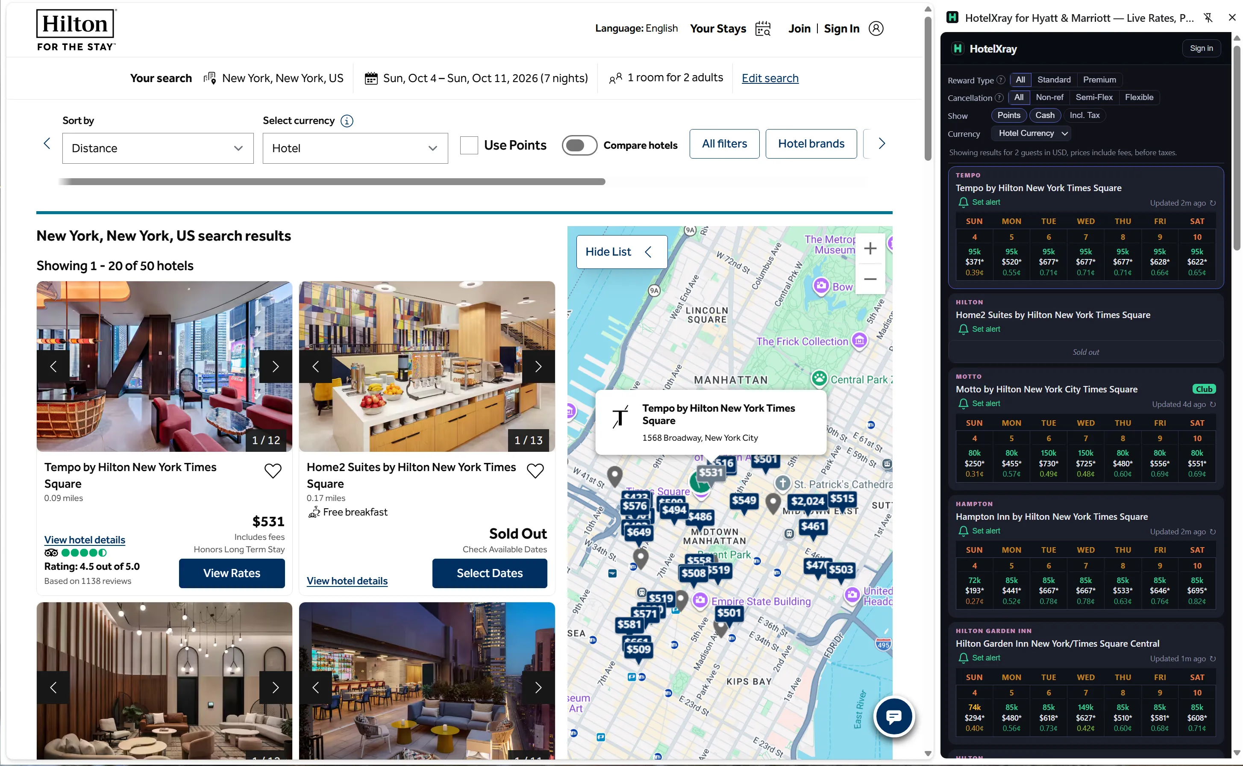Open the Hotel brands filter

[x=811, y=144]
